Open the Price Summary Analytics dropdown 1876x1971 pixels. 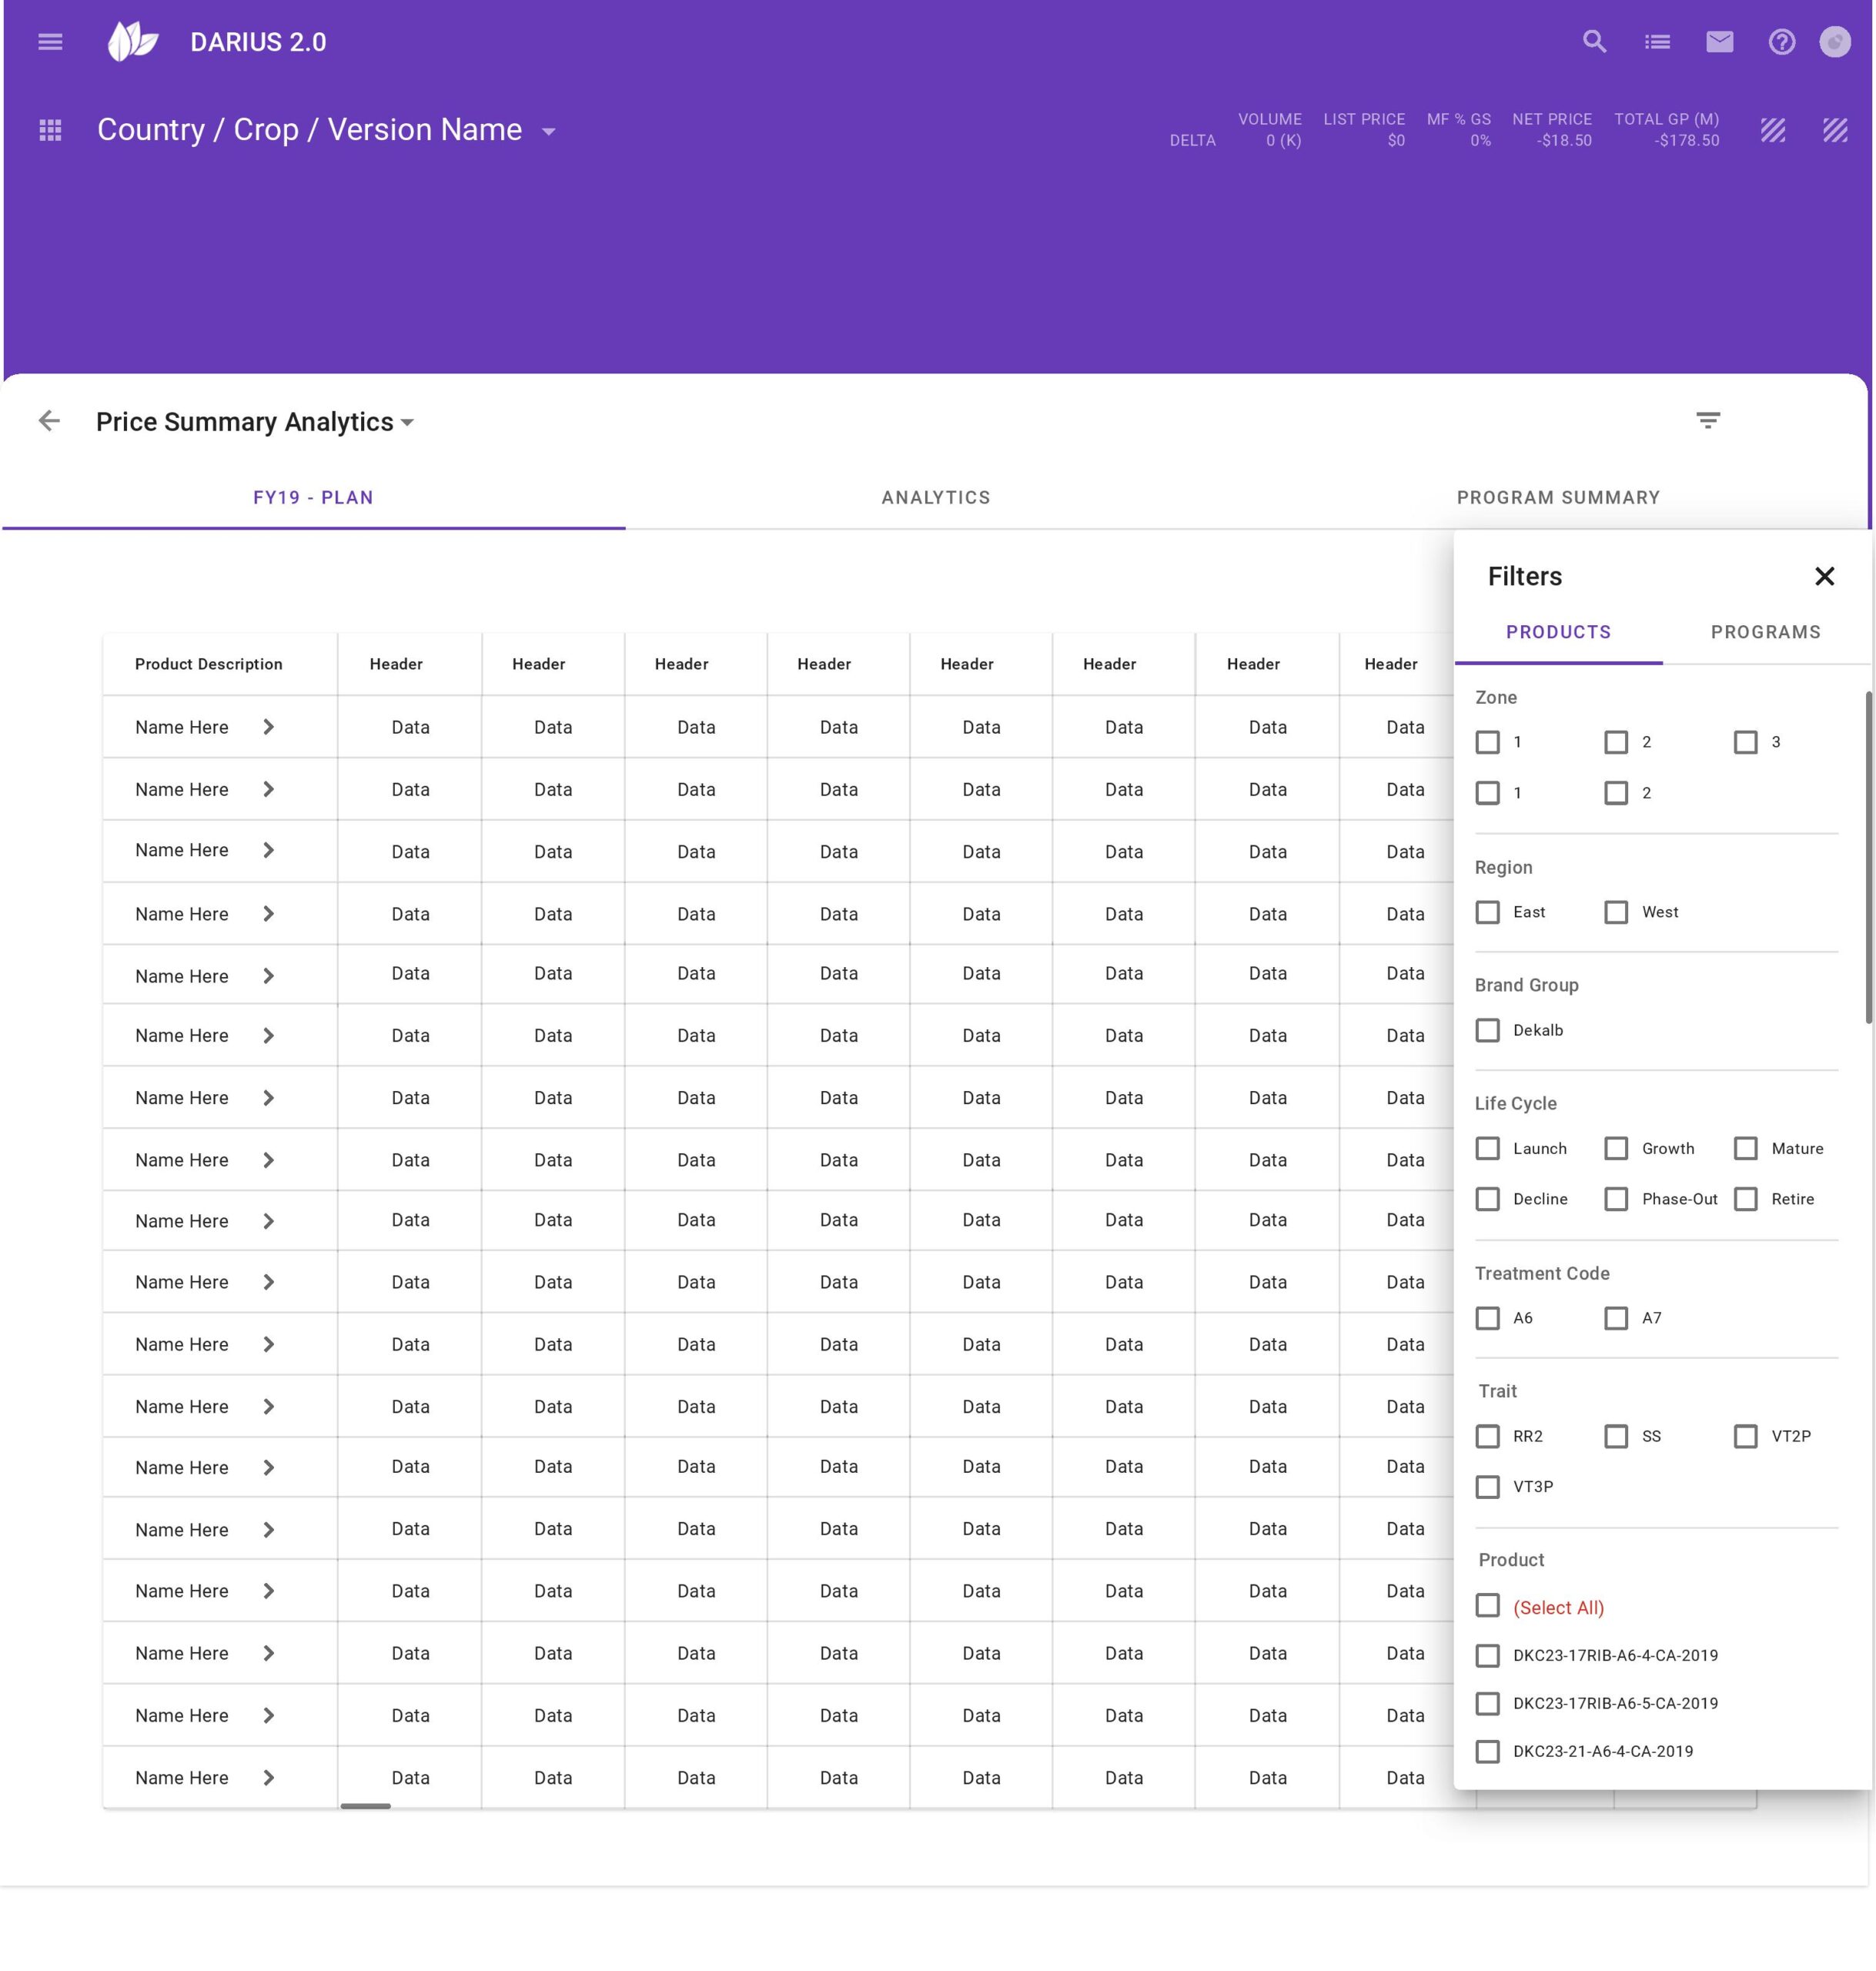[407, 423]
